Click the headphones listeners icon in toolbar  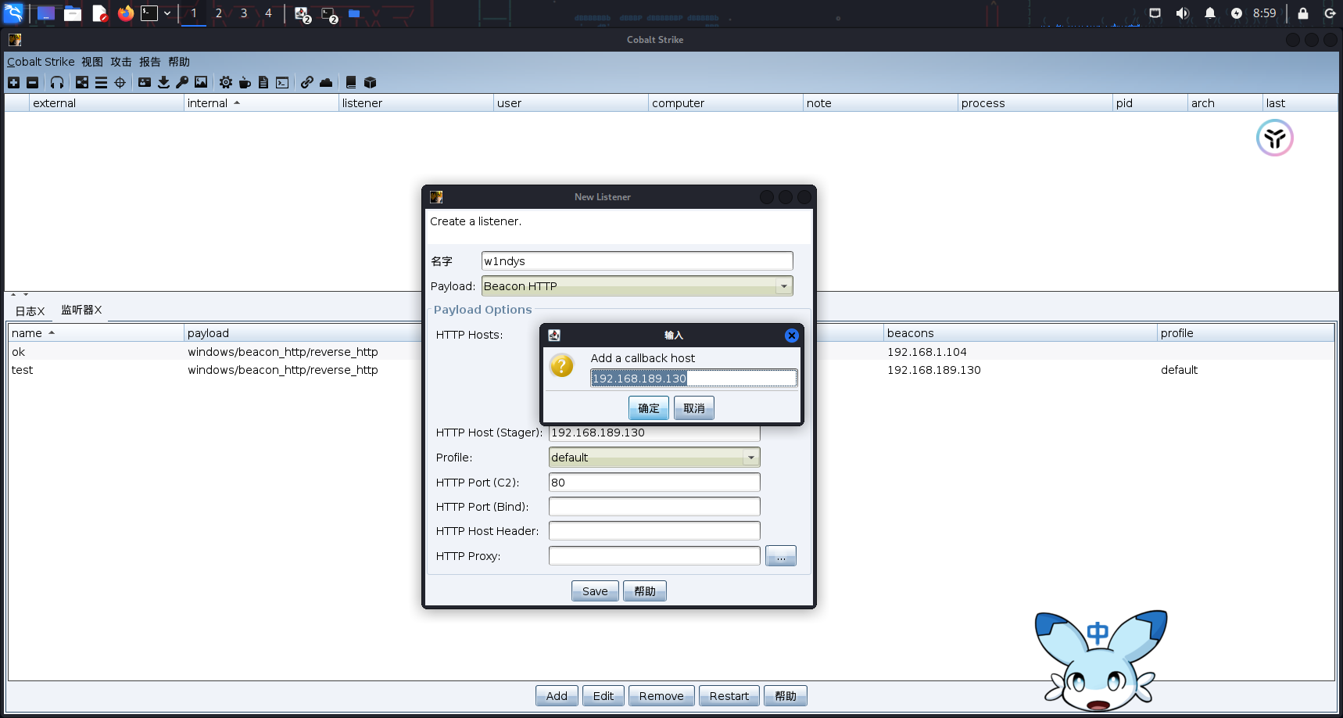point(57,82)
